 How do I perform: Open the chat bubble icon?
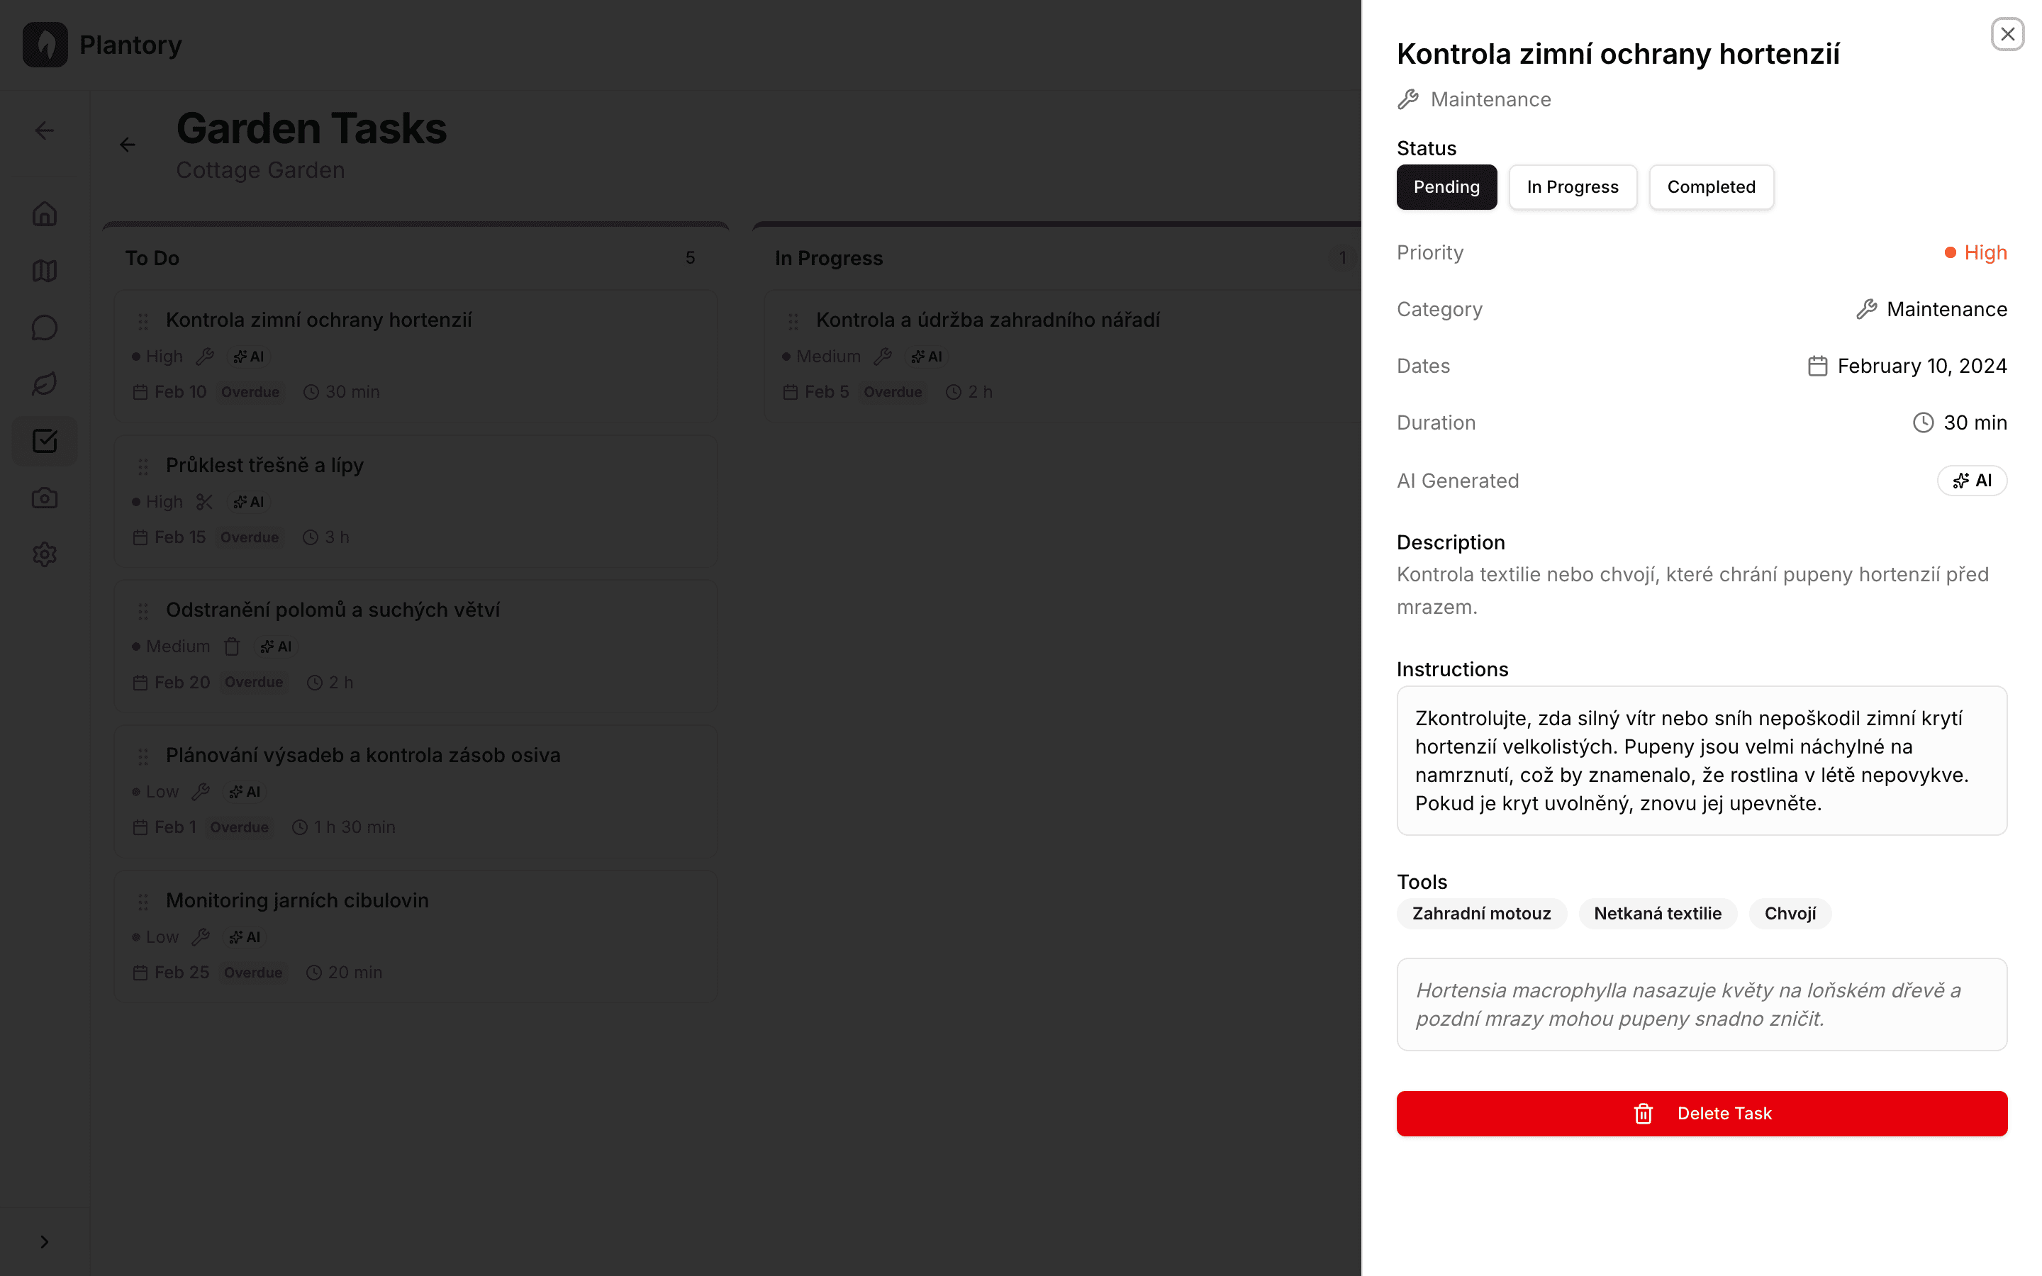44,328
